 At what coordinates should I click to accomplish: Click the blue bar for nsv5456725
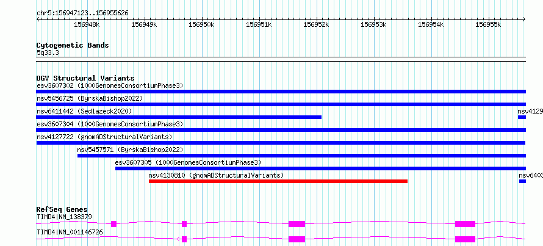click(x=281, y=104)
